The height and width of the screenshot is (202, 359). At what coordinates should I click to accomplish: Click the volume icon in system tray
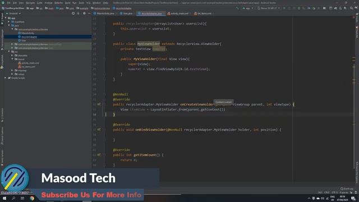pyautogui.click(x=323, y=198)
